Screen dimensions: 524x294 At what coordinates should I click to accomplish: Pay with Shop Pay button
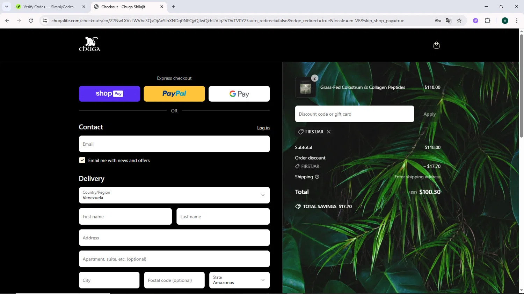(109, 94)
